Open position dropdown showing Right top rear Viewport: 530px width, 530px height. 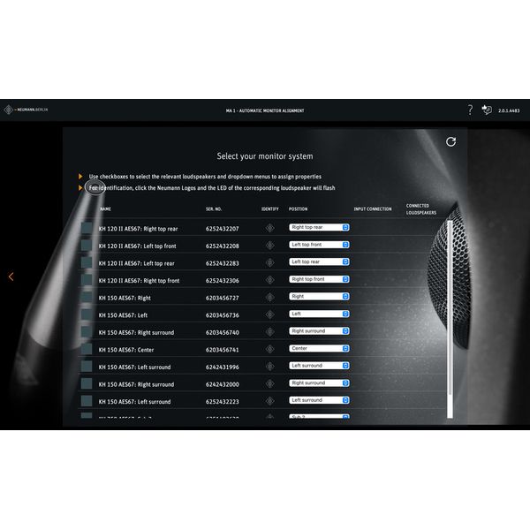pos(320,227)
